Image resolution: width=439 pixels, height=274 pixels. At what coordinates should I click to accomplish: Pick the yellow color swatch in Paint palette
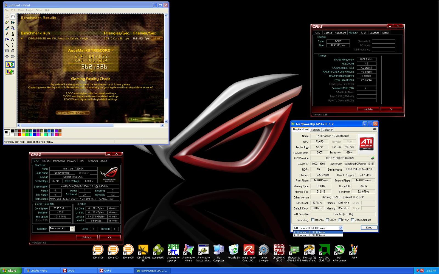[x=23, y=135]
